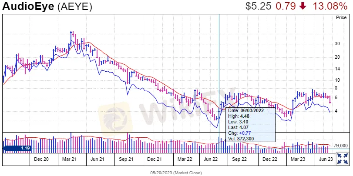Click the 4 price axis tick

point(336,111)
